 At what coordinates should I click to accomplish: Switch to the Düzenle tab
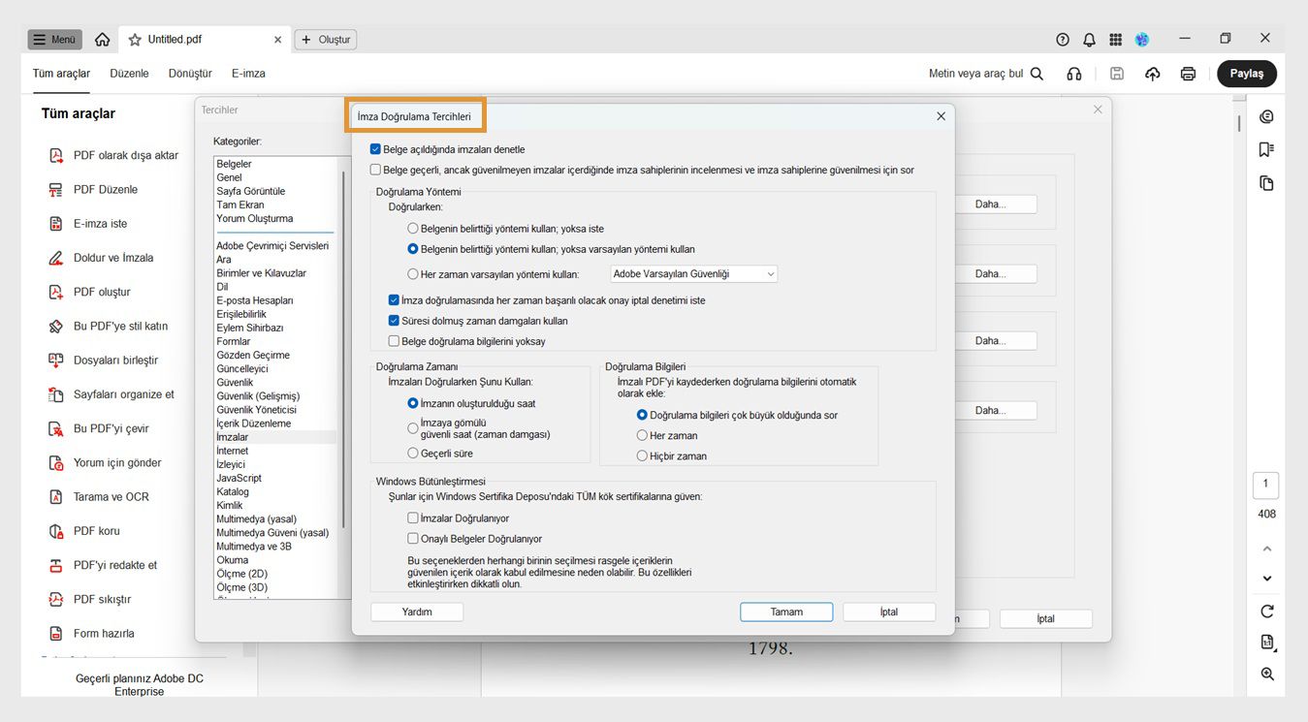(130, 74)
